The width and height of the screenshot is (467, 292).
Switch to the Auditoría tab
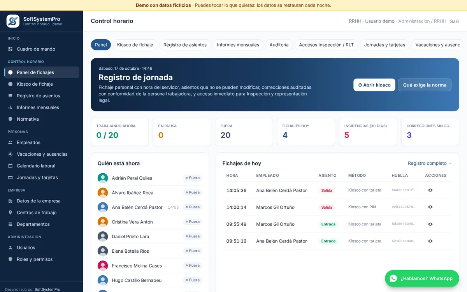coord(279,45)
